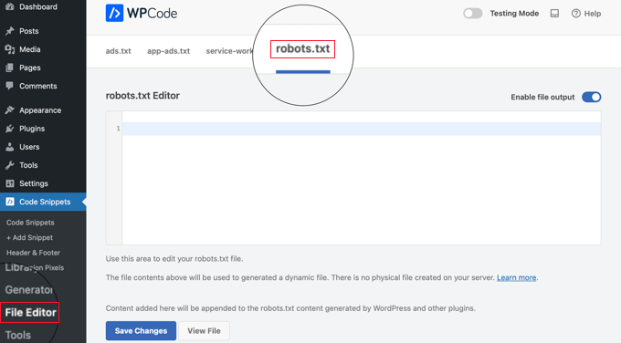
Task: Toggle Testing Mode switch
Action: click(x=473, y=14)
